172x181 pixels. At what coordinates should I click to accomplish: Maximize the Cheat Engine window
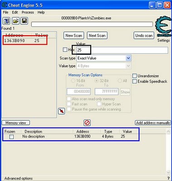pyautogui.click(x=160, y=5)
